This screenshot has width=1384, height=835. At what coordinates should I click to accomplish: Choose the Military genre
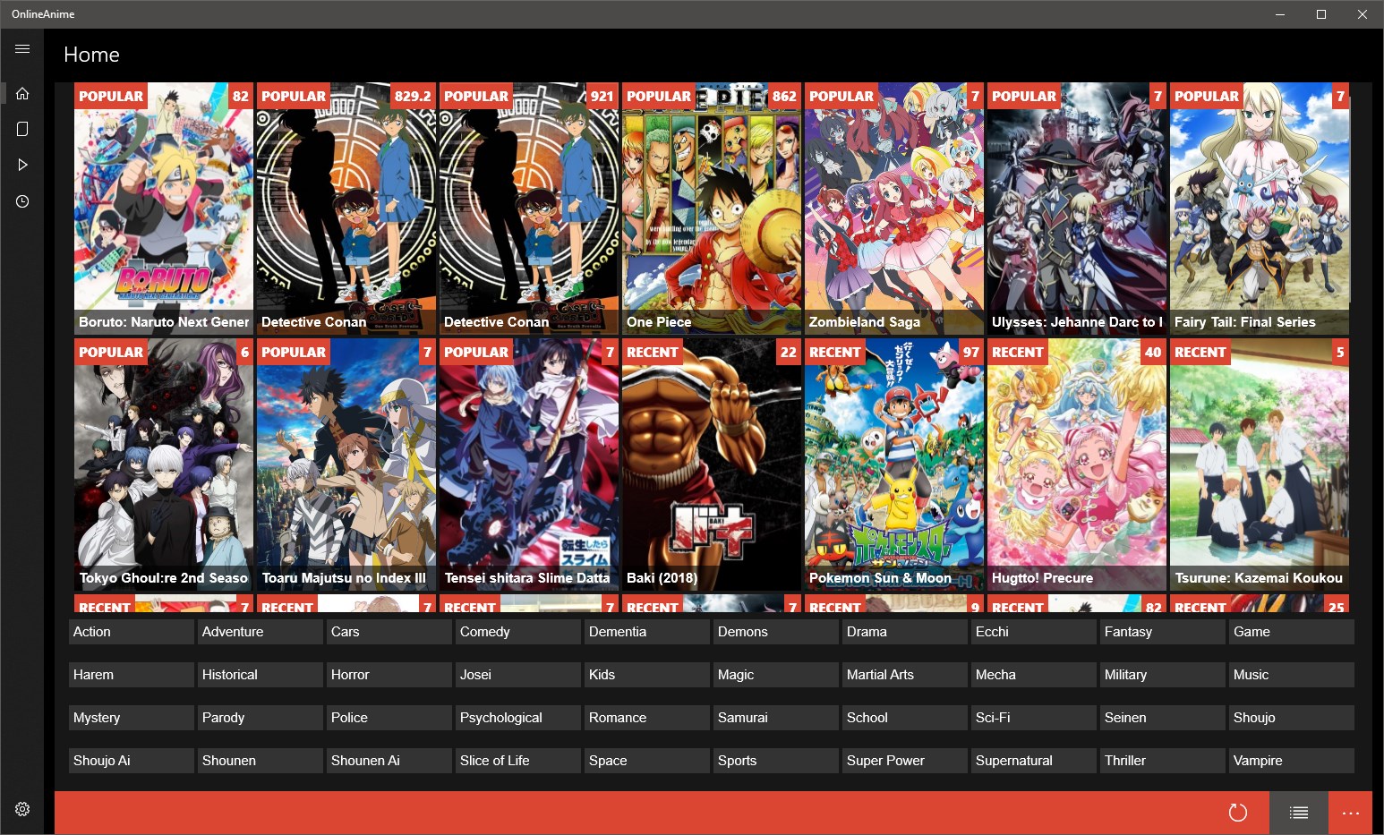coord(1163,675)
